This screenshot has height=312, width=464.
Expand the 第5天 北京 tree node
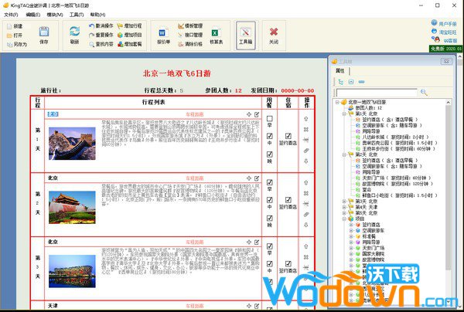coord(344,213)
